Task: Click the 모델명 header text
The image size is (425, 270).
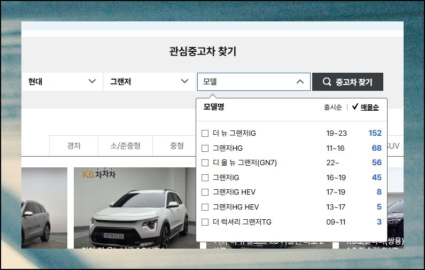Action: tap(214, 107)
